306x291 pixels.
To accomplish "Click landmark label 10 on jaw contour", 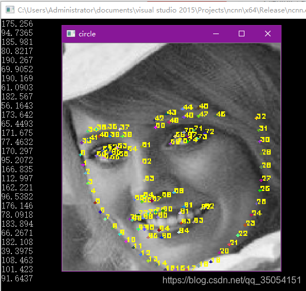I will pyautogui.click(x=130, y=239).
